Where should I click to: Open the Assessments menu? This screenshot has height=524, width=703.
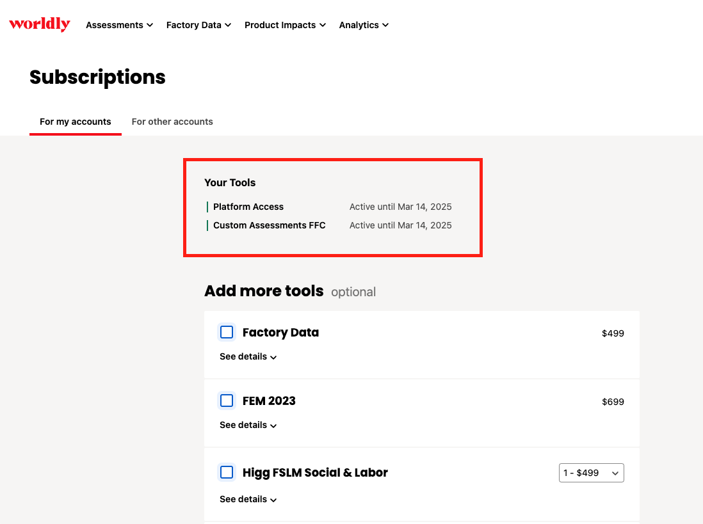click(119, 25)
